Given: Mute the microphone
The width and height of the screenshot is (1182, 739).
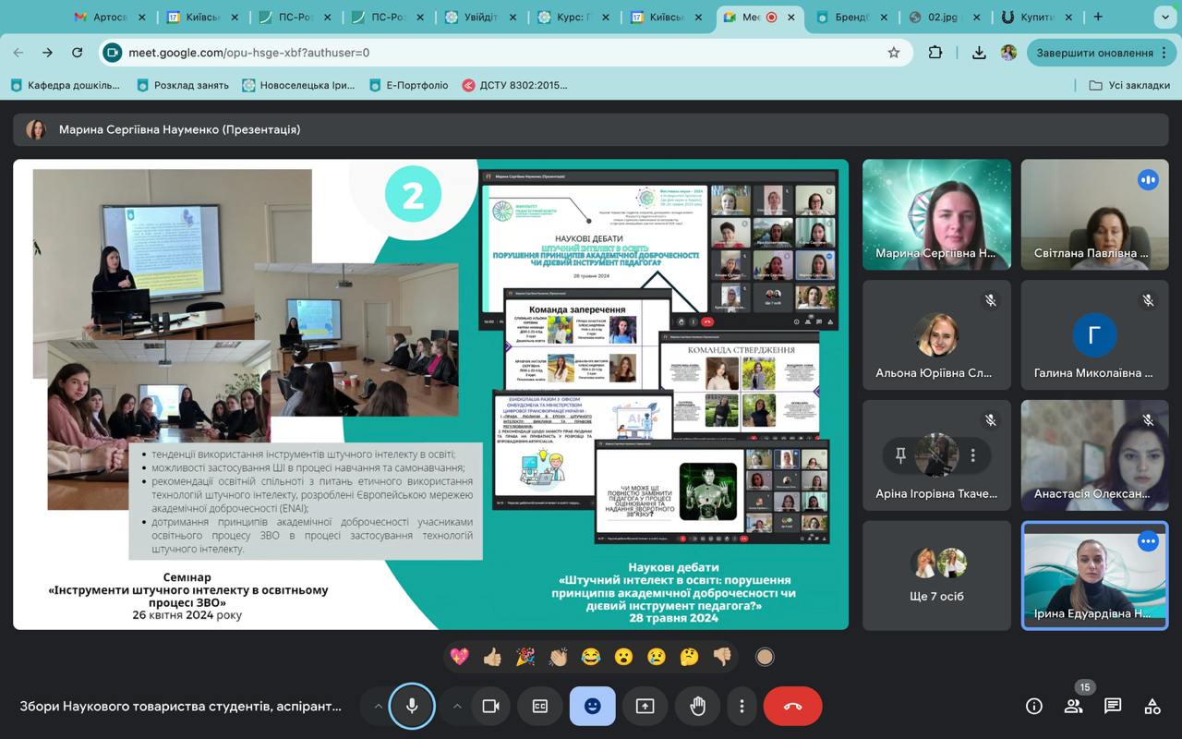Looking at the screenshot, I should (412, 706).
